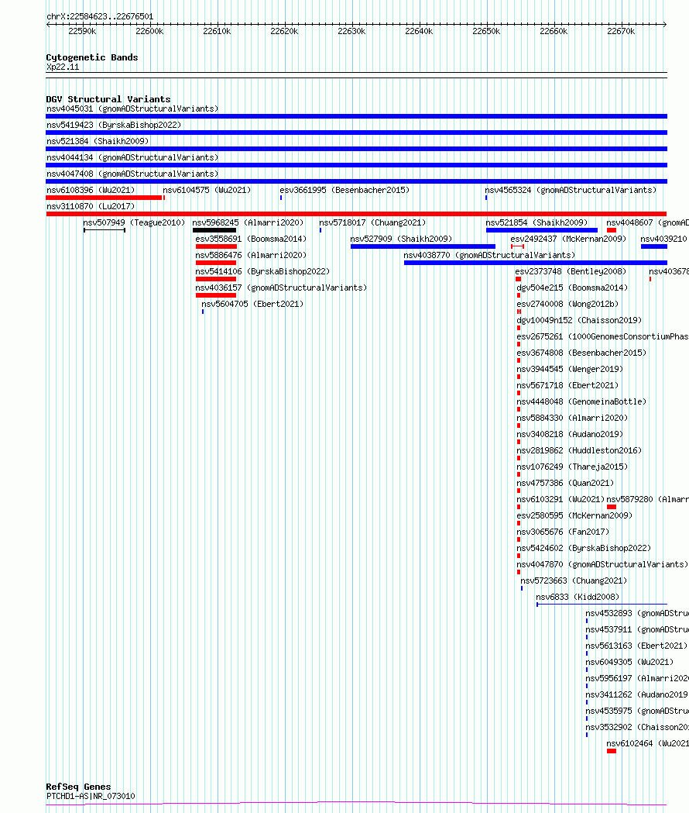This screenshot has height=813, width=689.
Task: Open nsv5723663 Chuang2021 label
Action: tap(574, 580)
